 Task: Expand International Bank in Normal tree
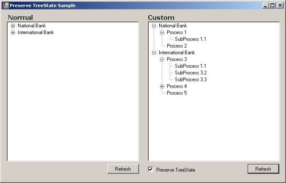click(x=13, y=32)
